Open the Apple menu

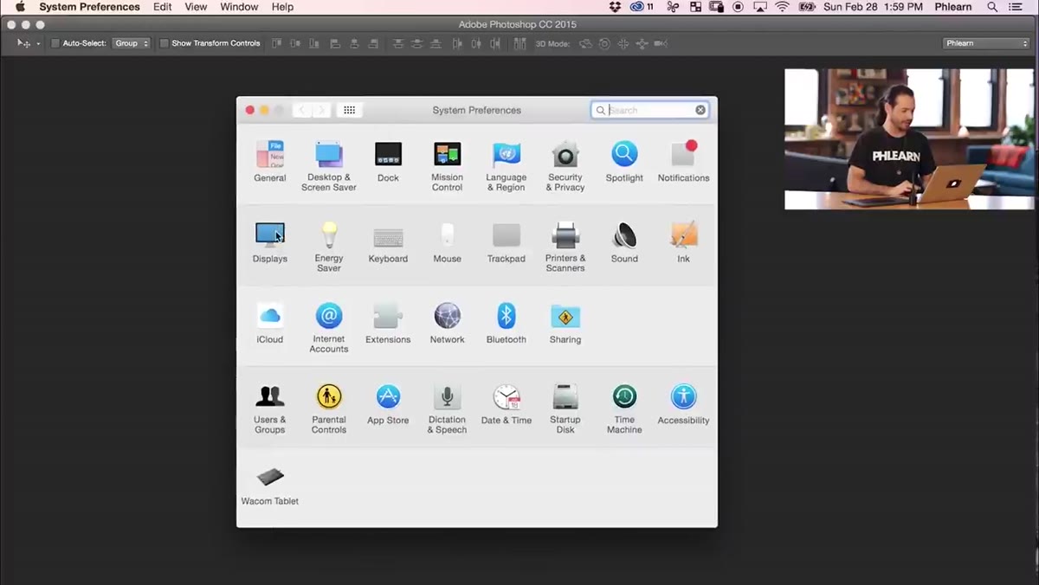click(x=20, y=7)
